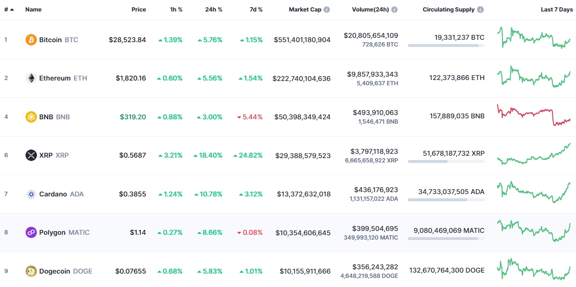Sort table by Name column
Image resolution: width=576 pixels, height=287 pixels.
pos(33,10)
